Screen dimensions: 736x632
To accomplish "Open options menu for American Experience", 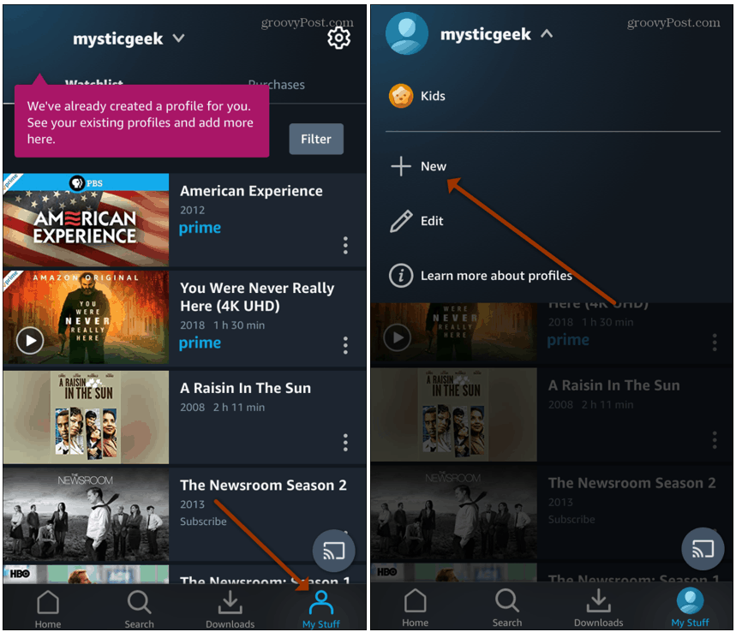I will (x=345, y=246).
